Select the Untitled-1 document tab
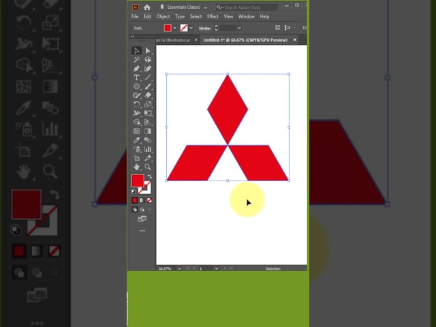 click(x=249, y=40)
